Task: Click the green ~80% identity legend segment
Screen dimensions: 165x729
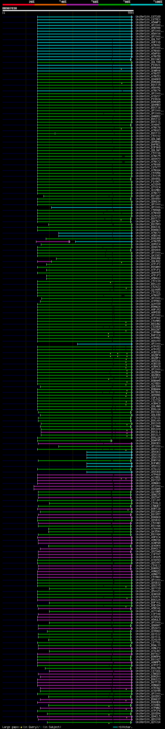Action: point(114,5)
